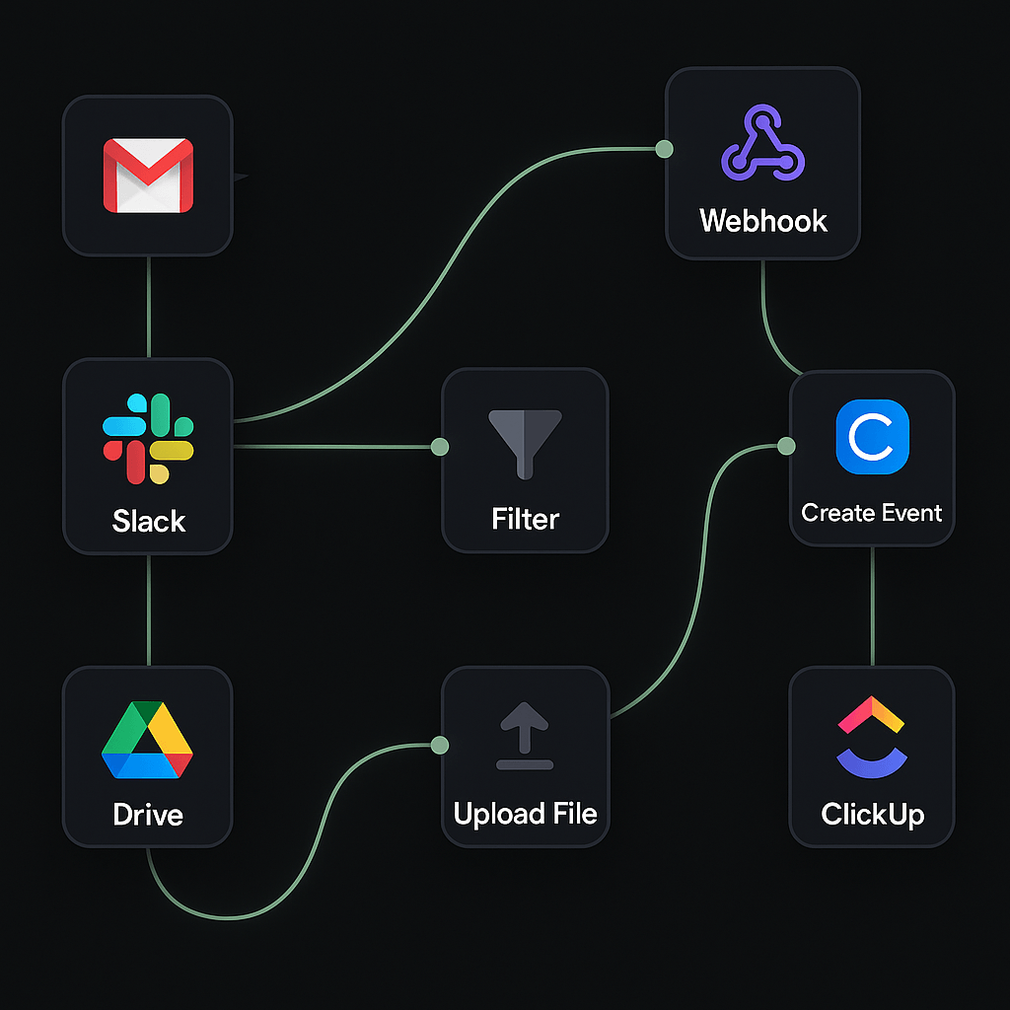The image size is (1010, 1010).
Task: Click the Upload File arrow icon
Action: tap(525, 736)
